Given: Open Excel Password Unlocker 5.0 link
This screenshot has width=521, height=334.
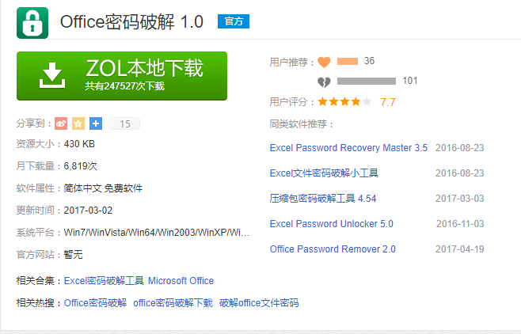Looking at the screenshot, I should click(331, 224).
